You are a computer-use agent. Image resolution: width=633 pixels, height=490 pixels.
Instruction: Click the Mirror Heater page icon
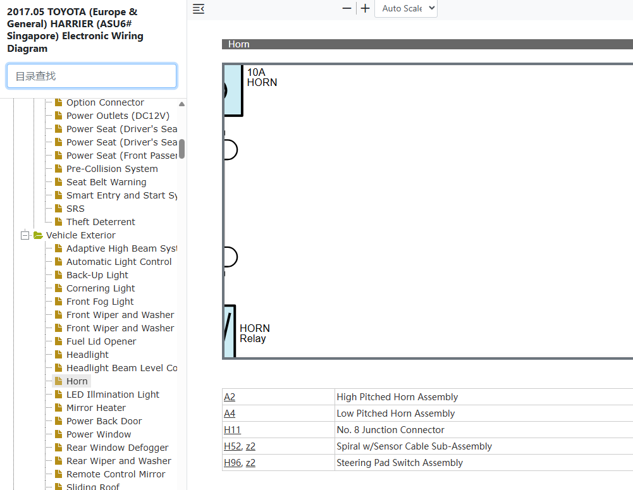coord(59,408)
